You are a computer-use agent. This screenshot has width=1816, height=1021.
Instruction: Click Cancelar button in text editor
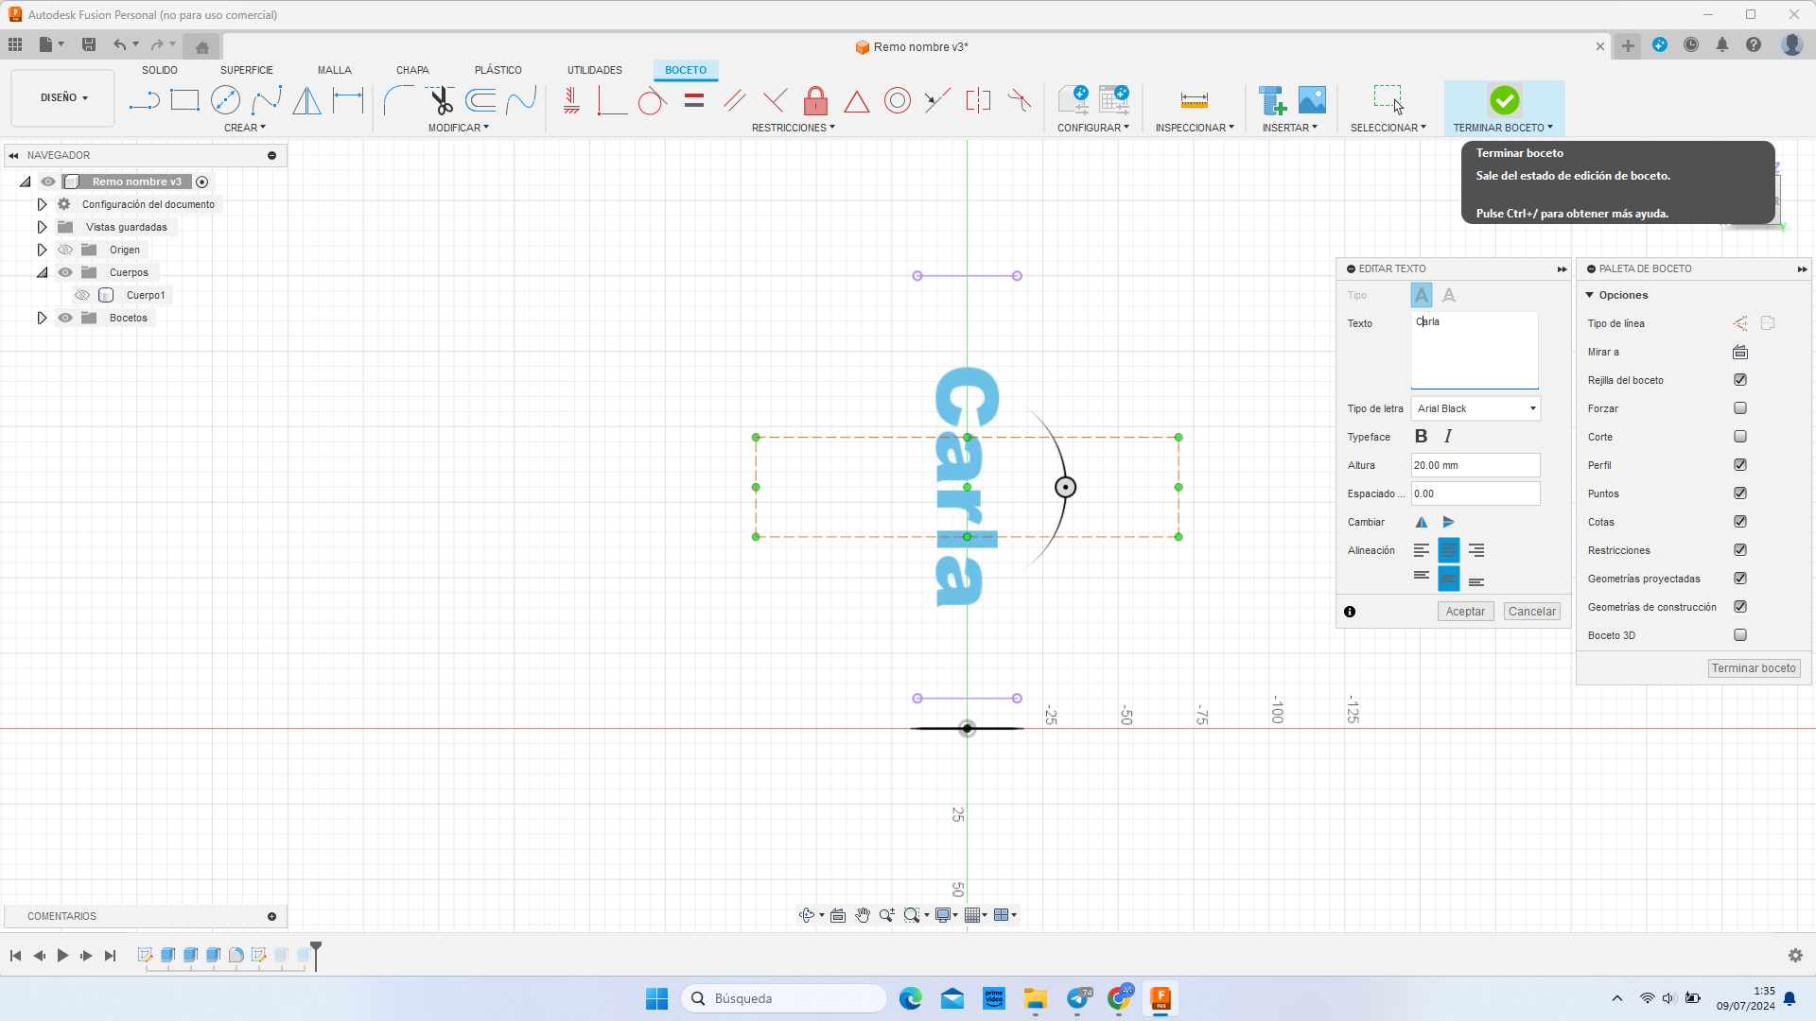(1531, 611)
